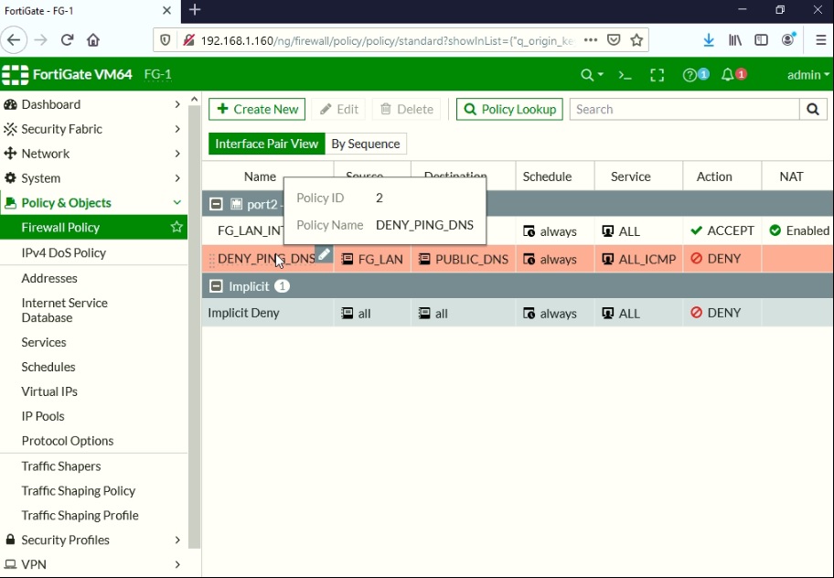The image size is (834, 578).
Task: Open the help icon with notification badge
Action: [692, 74]
